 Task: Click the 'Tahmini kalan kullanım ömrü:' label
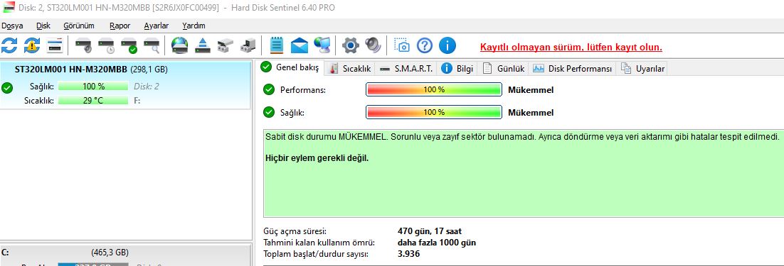(x=319, y=243)
